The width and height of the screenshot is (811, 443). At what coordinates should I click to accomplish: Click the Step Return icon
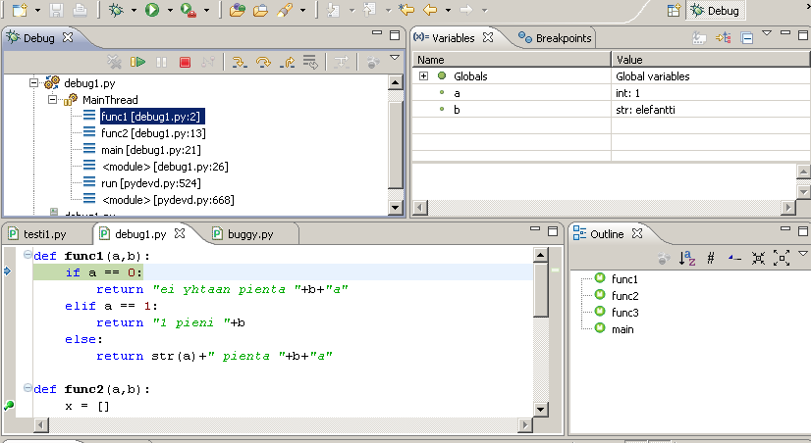[x=287, y=63]
